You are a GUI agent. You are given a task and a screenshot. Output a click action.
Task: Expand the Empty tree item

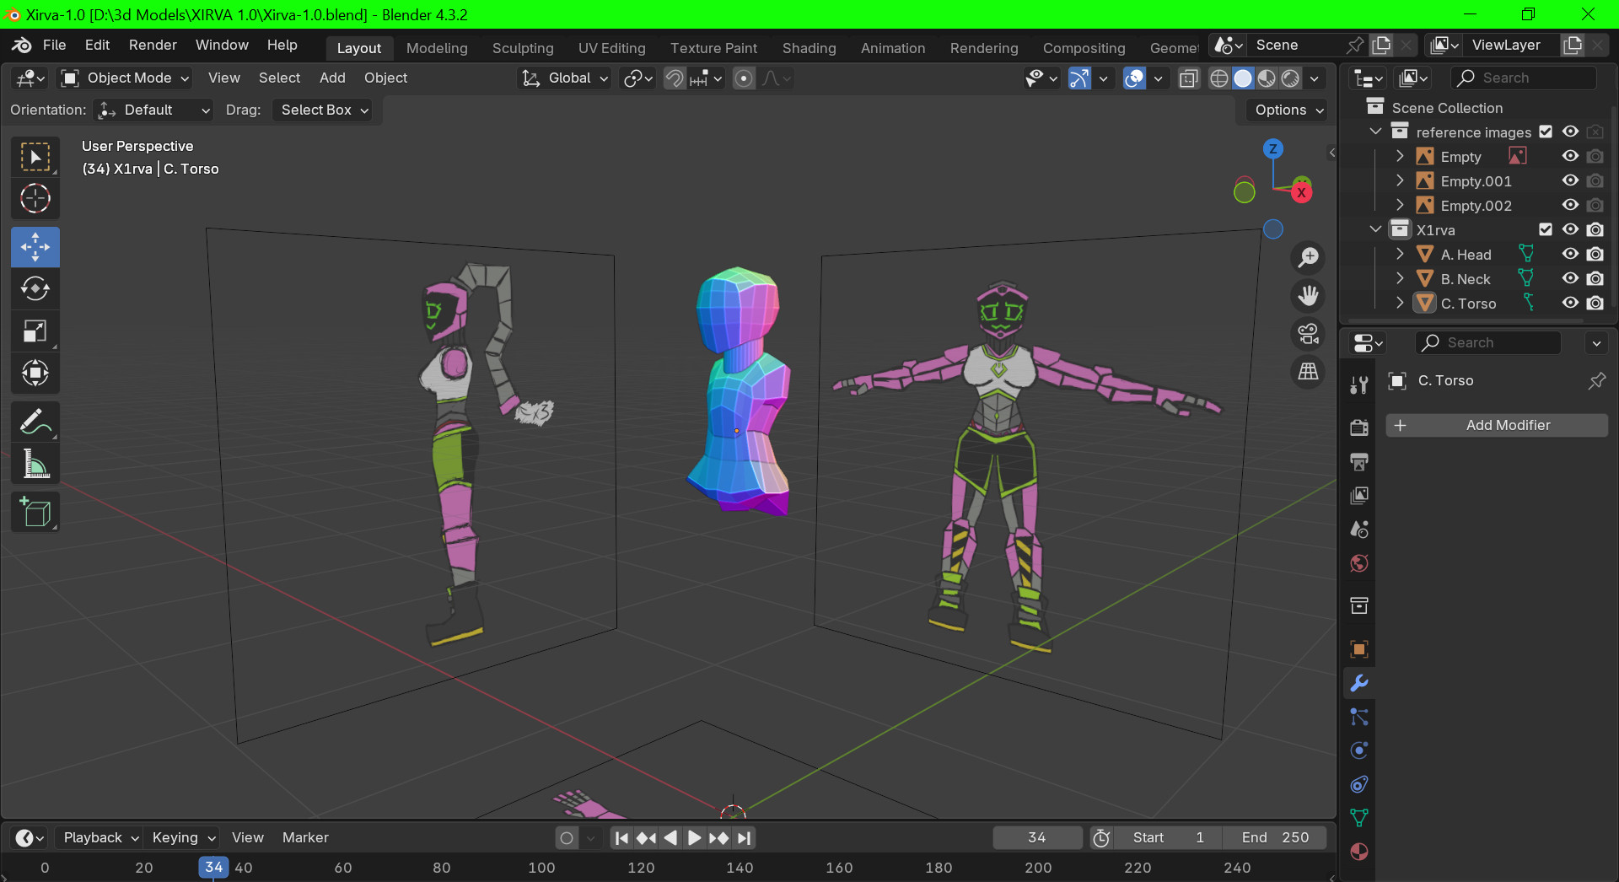pos(1400,156)
